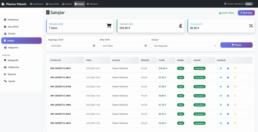
Task: Click Nakit badge in INV-20250712-9831 row
Action: coord(181,77)
